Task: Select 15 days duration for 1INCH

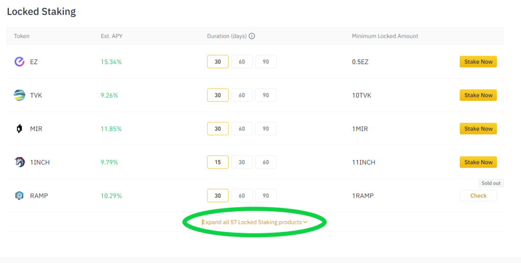Action: [218, 162]
